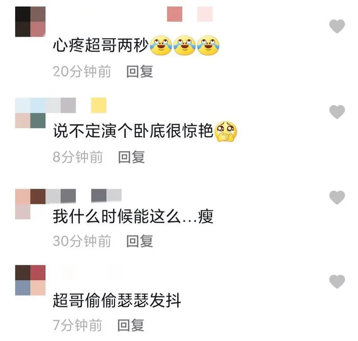The width and height of the screenshot is (358, 341).
Task: Click the tearful covering-mouth emoji
Action: (x=226, y=131)
